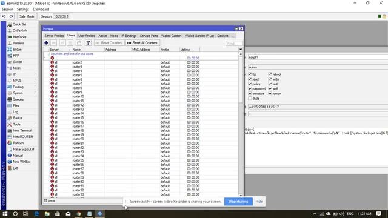This screenshot has width=388, height=218.
Task: Click the redo arrow in WinBox toolbar
Action: click(x=12, y=16)
